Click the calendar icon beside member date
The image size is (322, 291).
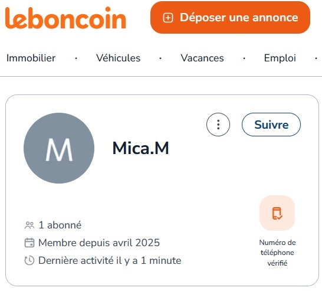click(29, 243)
